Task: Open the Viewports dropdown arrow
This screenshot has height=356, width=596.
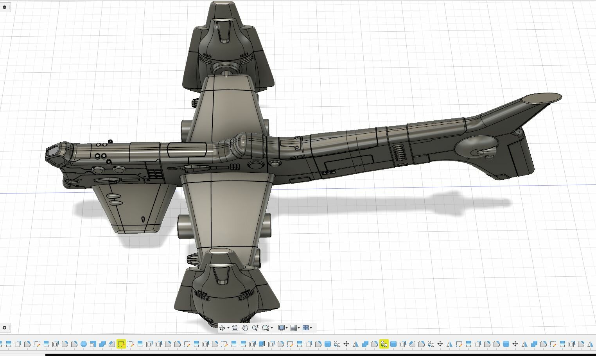Action: pyautogui.click(x=311, y=327)
